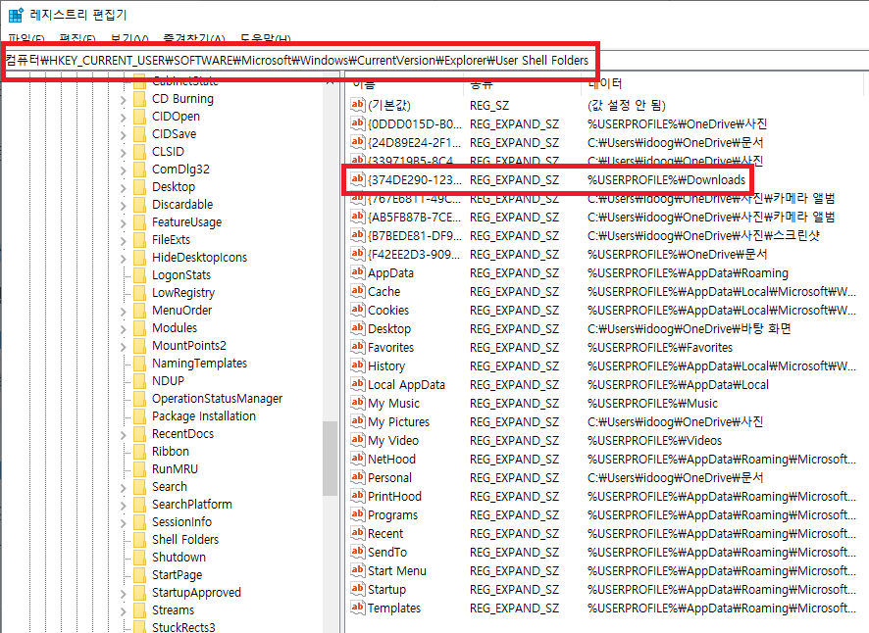The width and height of the screenshot is (869, 633).
Task: Click the string icon beside History value
Action: point(357,365)
